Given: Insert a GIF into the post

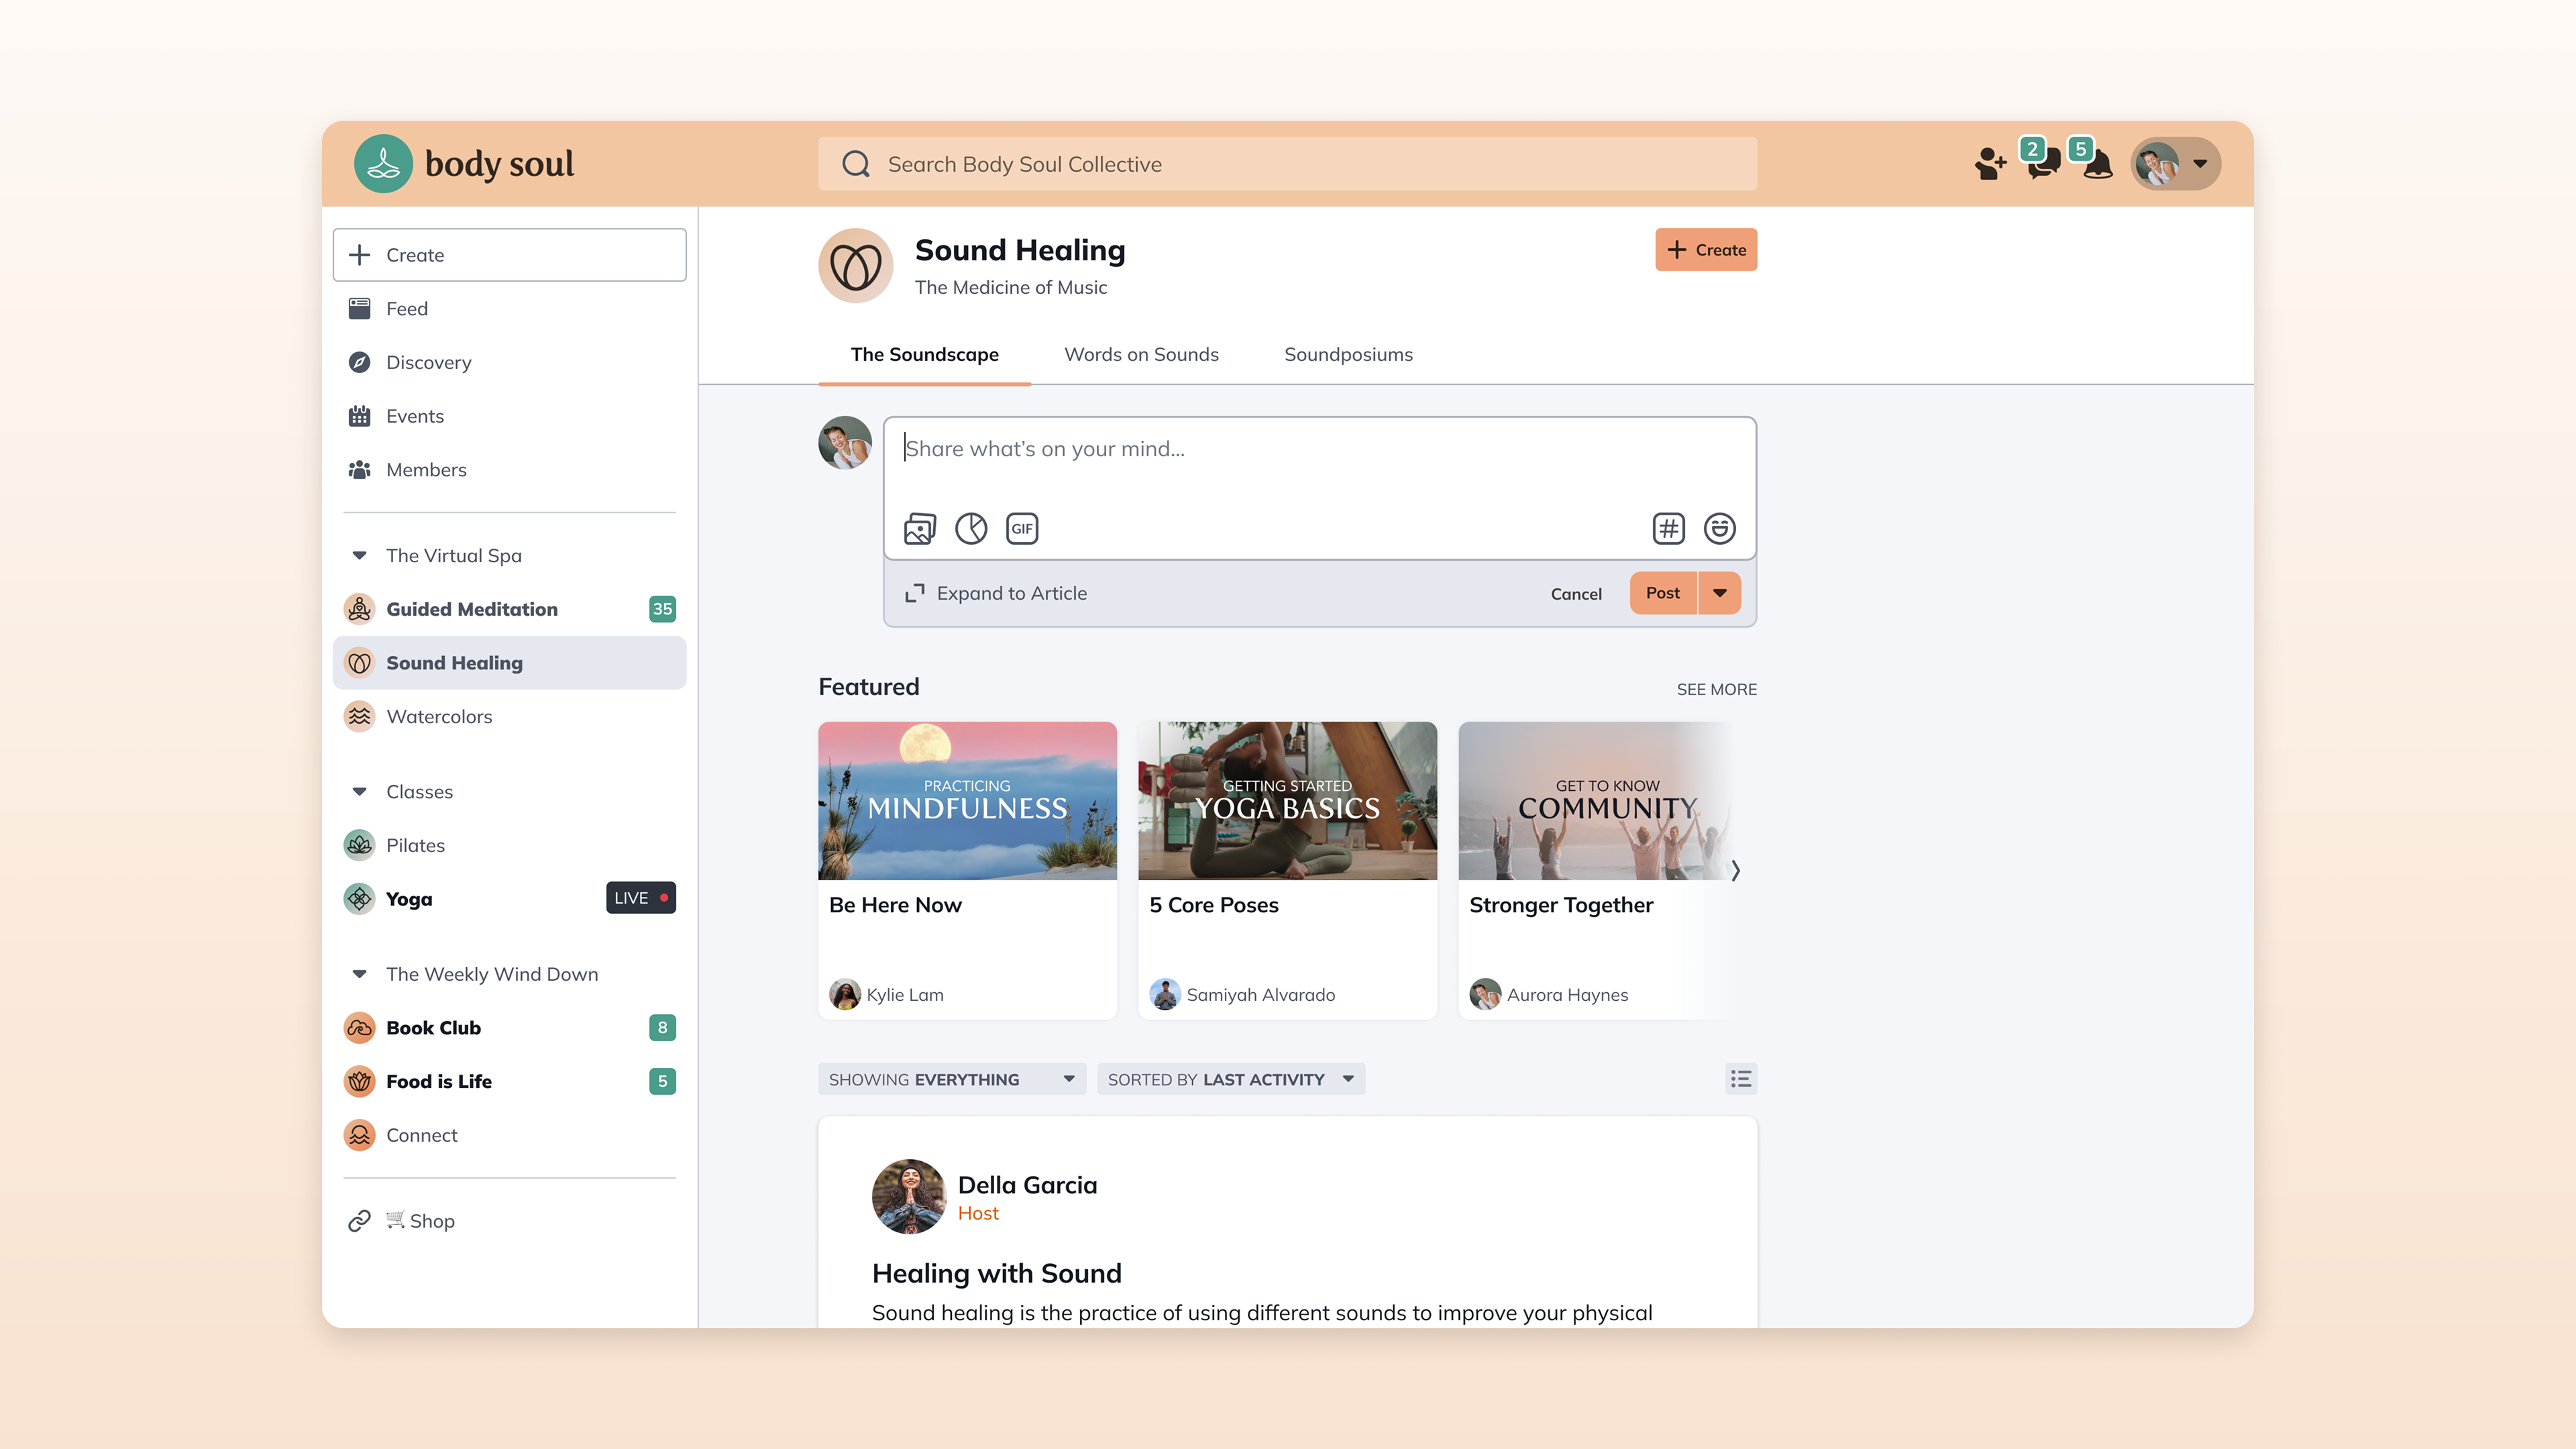Looking at the screenshot, I should point(1021,528).
